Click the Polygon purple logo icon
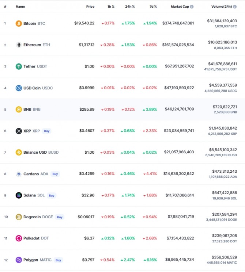This screenshot has width=245, height=272. [x=19, y=260]
